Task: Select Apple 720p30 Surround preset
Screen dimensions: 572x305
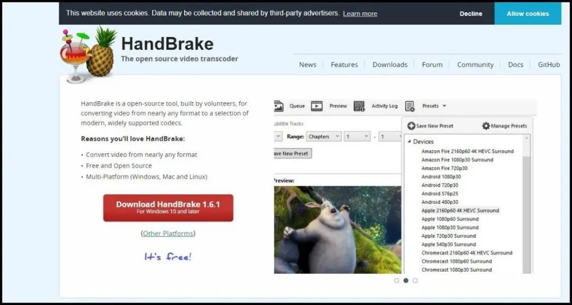Action: [x=449, y=236]
